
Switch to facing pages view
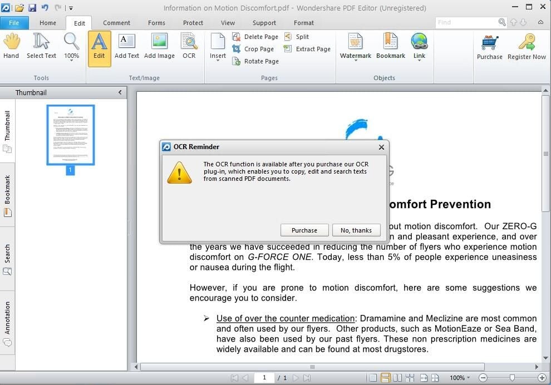point(397,378)
